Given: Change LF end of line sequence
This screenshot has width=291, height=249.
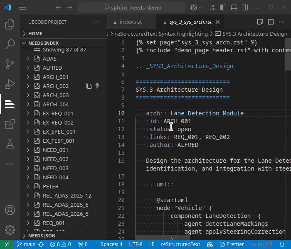Looking at the screenshot, I should [x=152, y=244].
